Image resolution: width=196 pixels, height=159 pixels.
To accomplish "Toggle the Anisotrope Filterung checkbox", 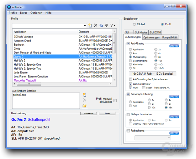I will pos(128,94).
